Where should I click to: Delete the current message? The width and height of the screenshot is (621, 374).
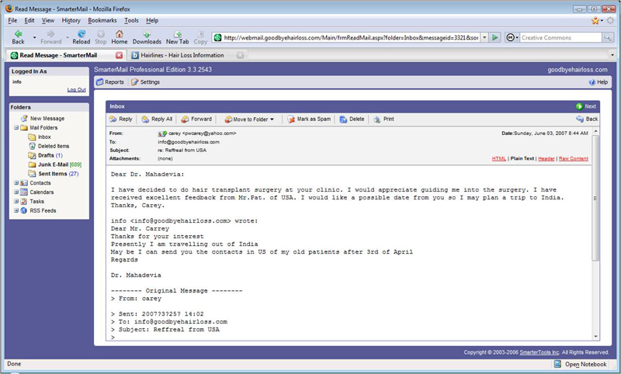pyautogui.click(x=352, y=119)
